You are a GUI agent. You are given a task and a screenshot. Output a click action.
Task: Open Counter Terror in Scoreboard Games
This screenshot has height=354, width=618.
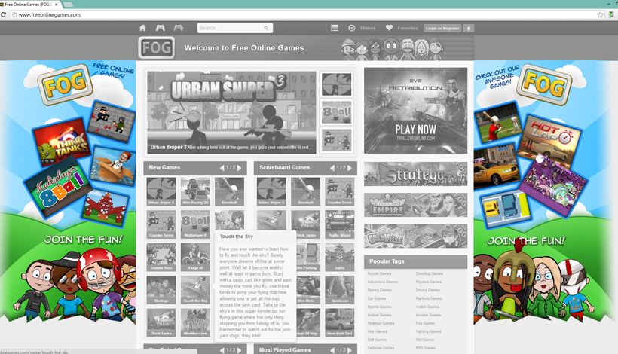(x=339, y=191)
